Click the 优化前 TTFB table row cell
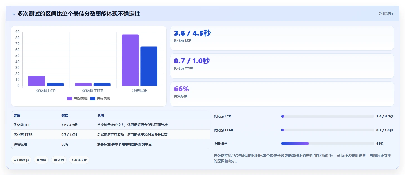This screenshot has height=175, width=405. [x=23, y=135]
